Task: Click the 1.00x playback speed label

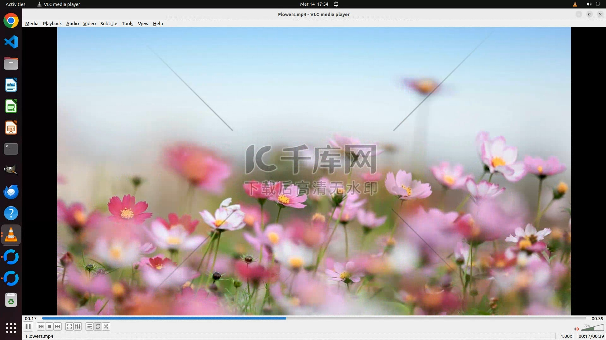Action: [x=566, y=336]
